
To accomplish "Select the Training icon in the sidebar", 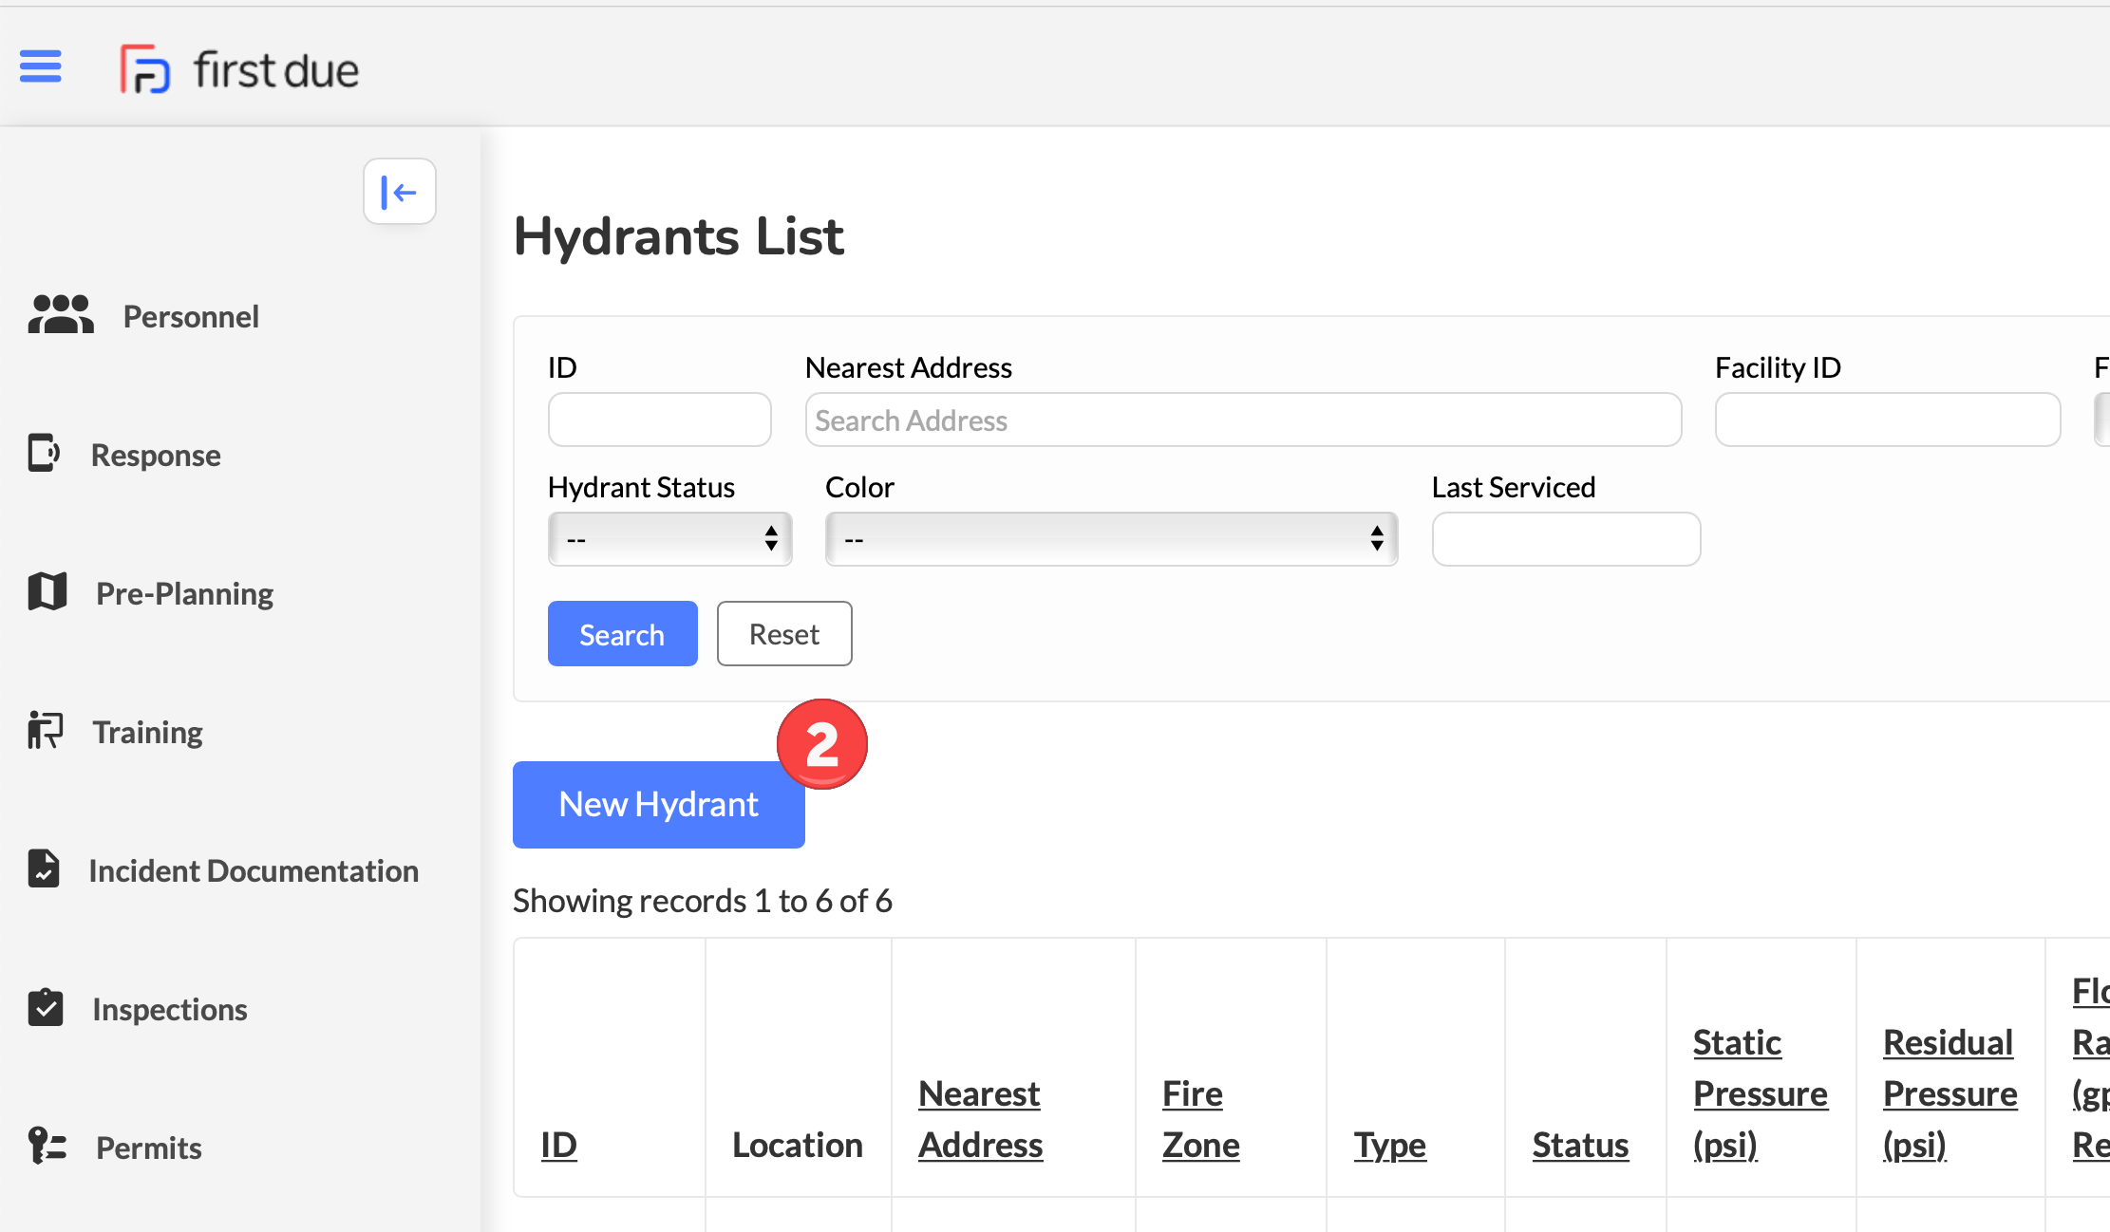I will (x=44, y=730).
